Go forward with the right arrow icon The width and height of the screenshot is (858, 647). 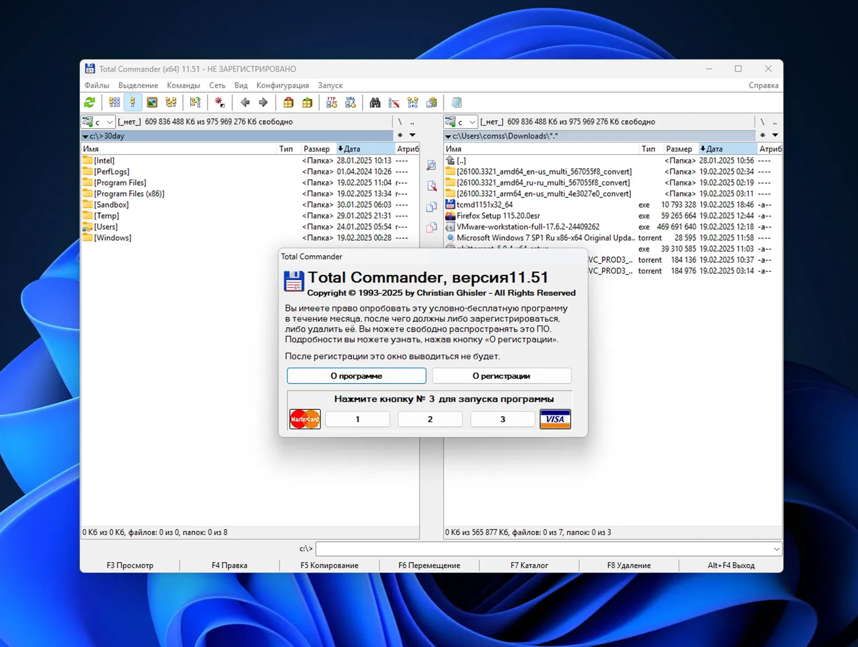(263, 102)
